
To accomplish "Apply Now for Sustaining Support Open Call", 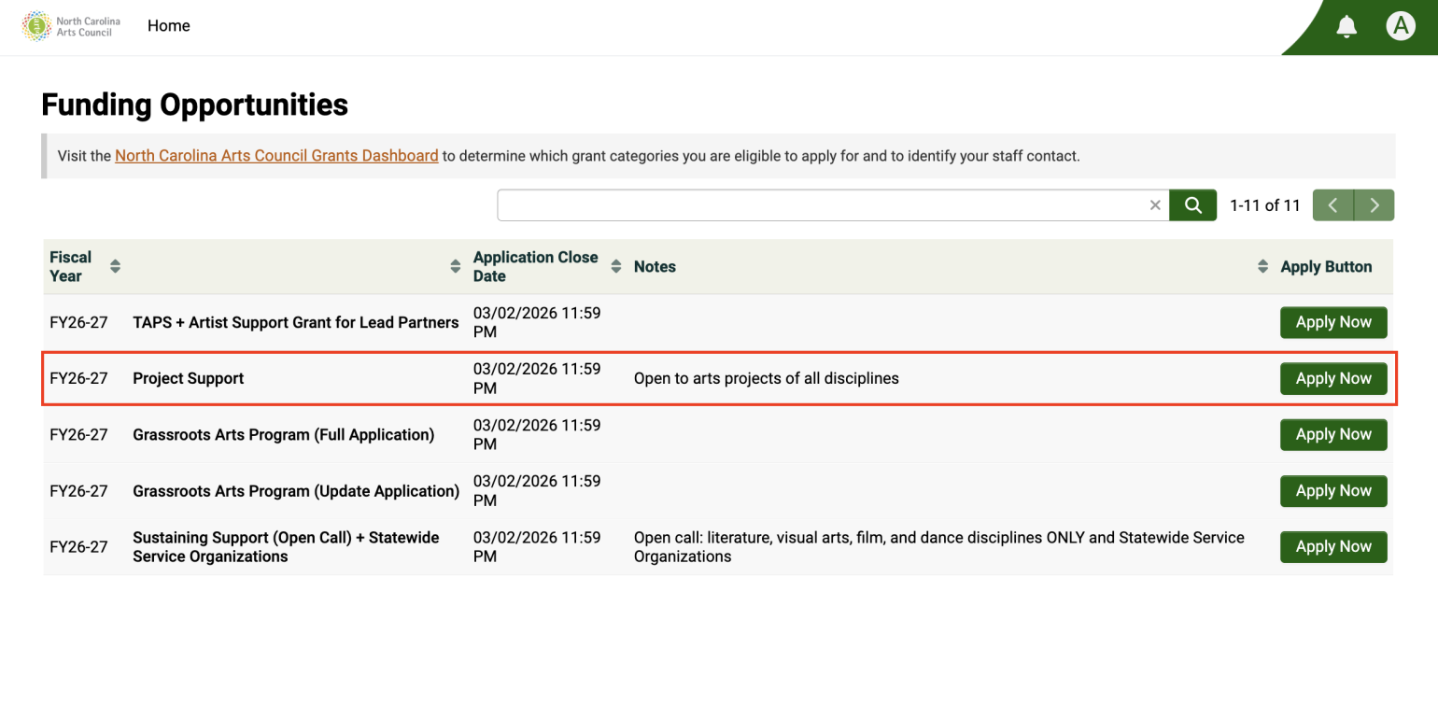I will point(1333,546).
